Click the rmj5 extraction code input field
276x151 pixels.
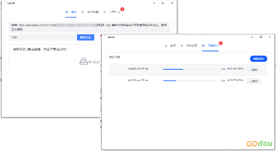(43, 37)
